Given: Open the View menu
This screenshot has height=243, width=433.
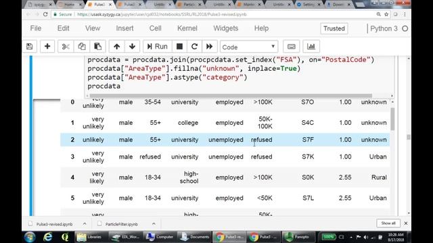Looking at the screenshot, I should click(93, 28).
